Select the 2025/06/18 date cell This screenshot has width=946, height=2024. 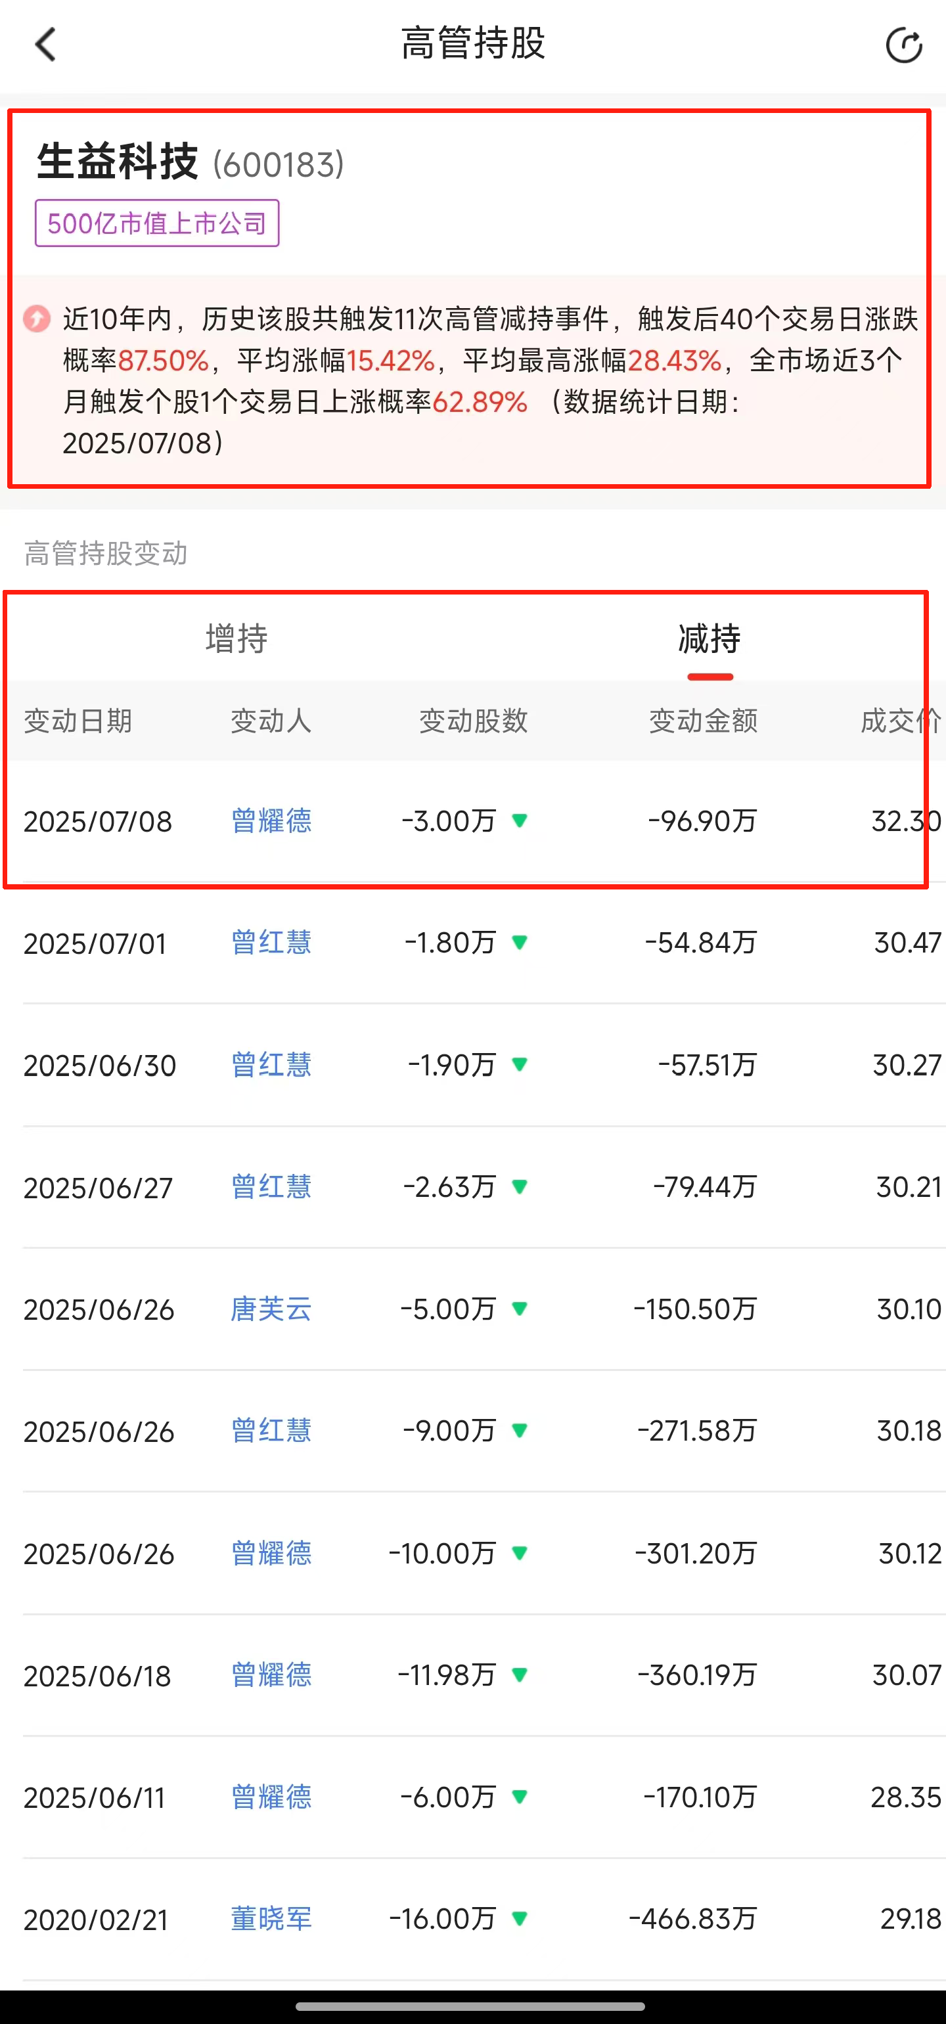point(97,1676)
